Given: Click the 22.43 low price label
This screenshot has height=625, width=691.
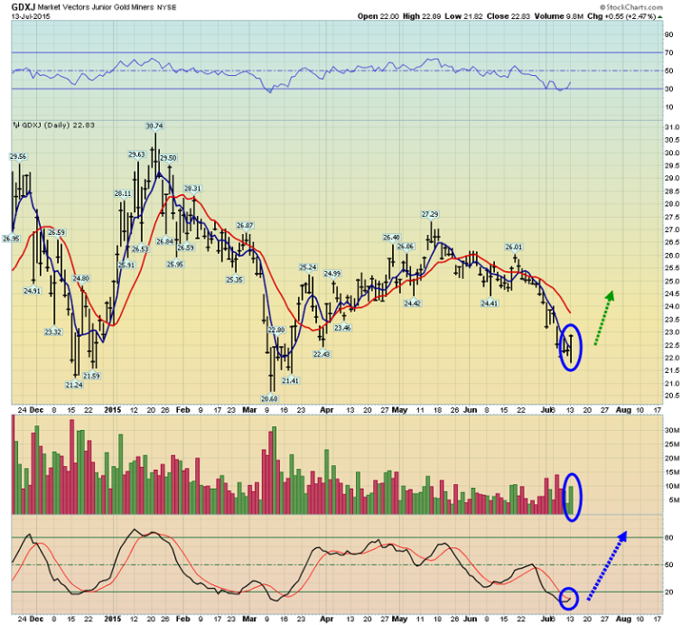Looking at the screenshot, I should point(322,354).
